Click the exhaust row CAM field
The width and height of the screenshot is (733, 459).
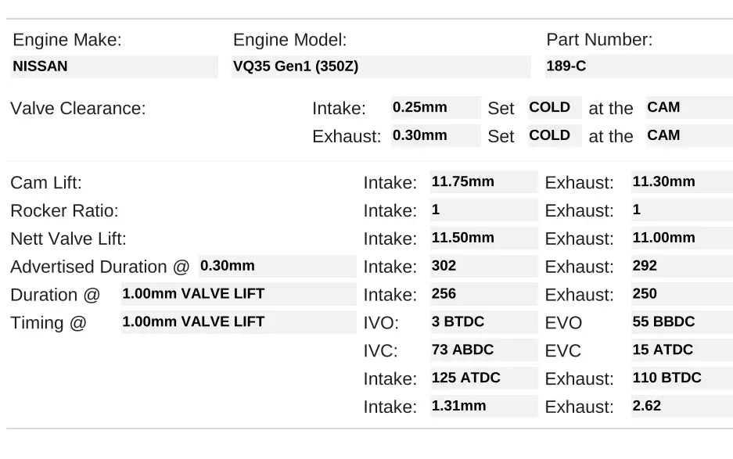[x=678, y=135]
